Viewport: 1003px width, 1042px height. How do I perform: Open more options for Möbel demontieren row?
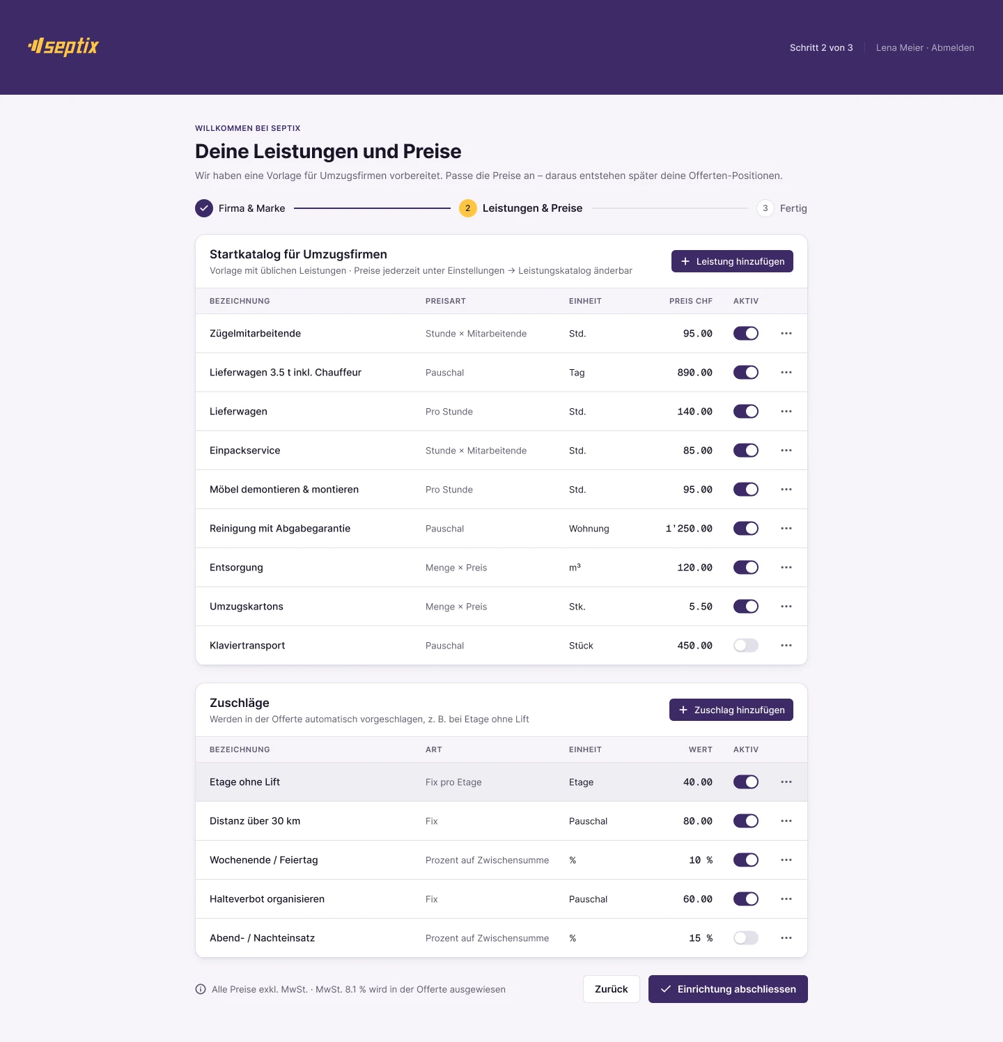(786, 490)
